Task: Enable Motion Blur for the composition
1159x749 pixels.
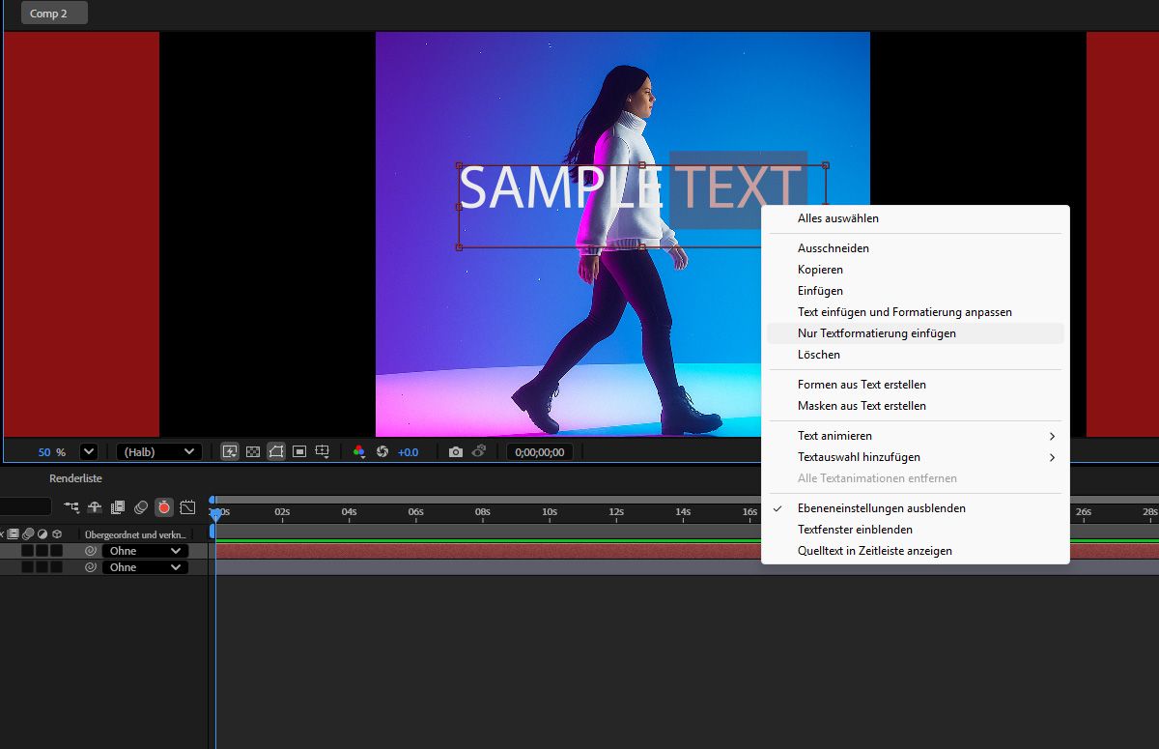Action: [141, 506]
